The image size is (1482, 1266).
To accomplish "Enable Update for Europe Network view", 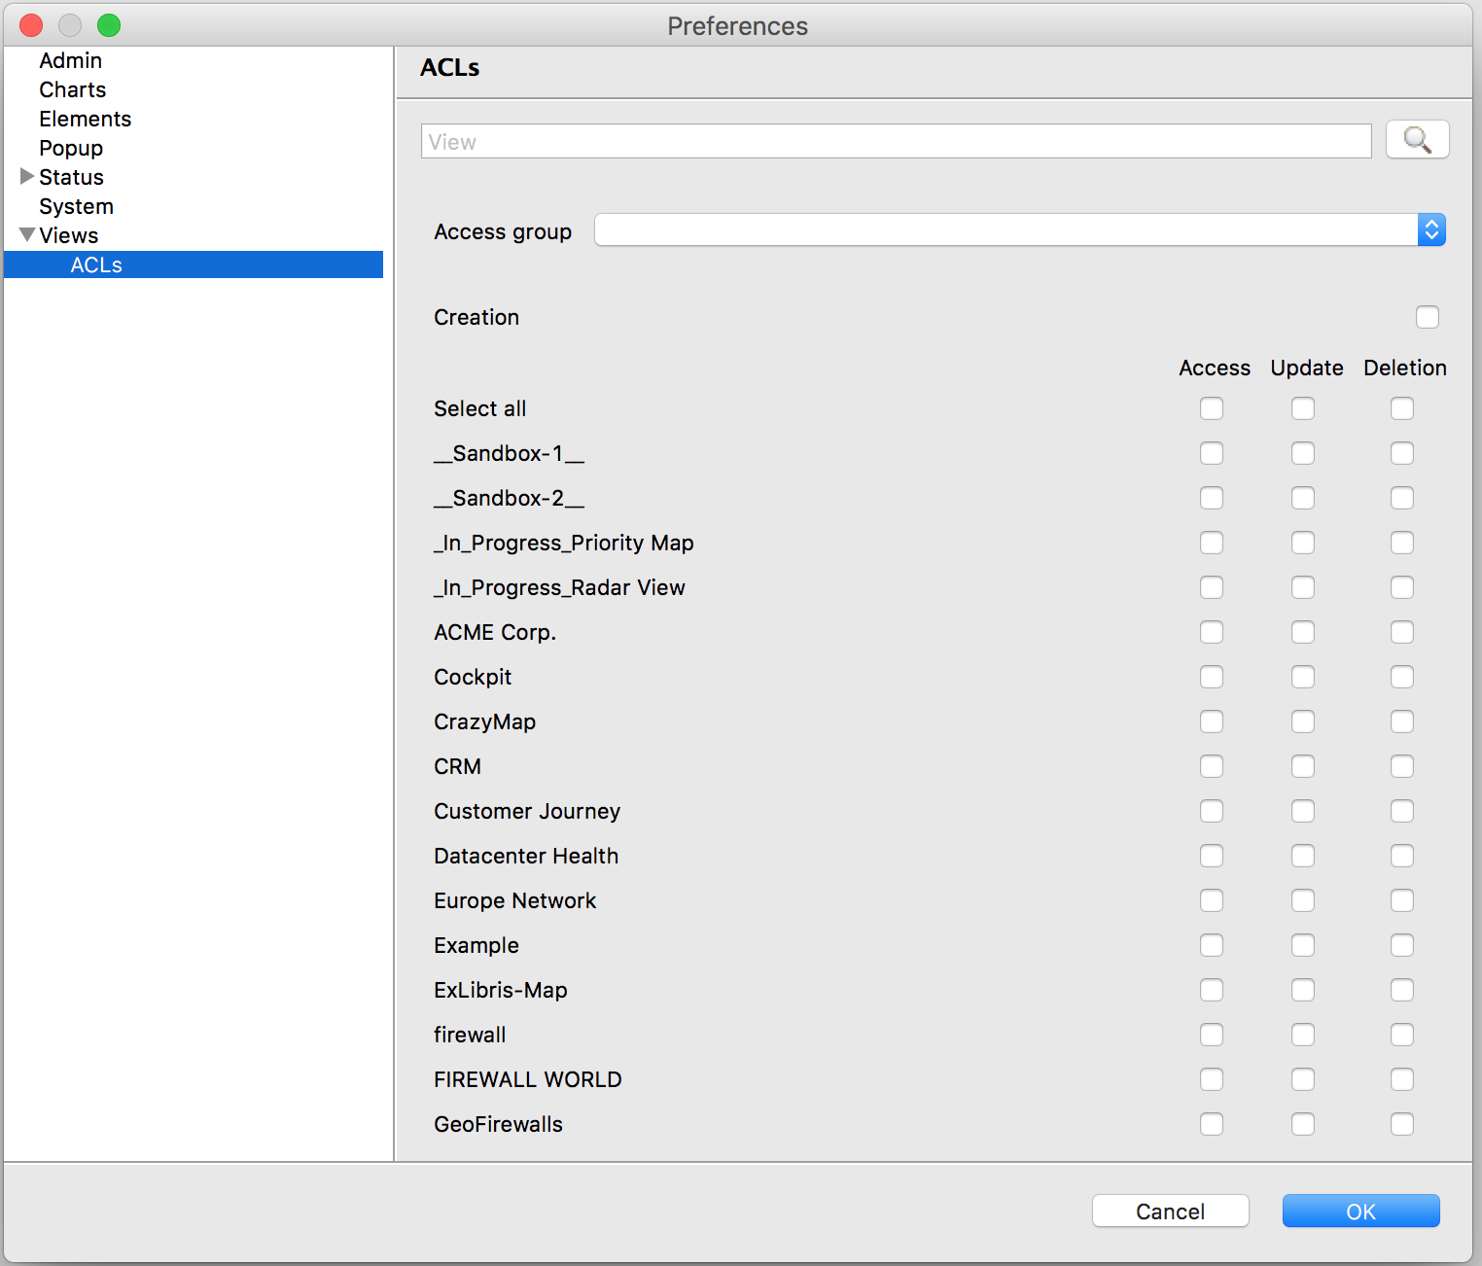I will tap(1302, 900).
